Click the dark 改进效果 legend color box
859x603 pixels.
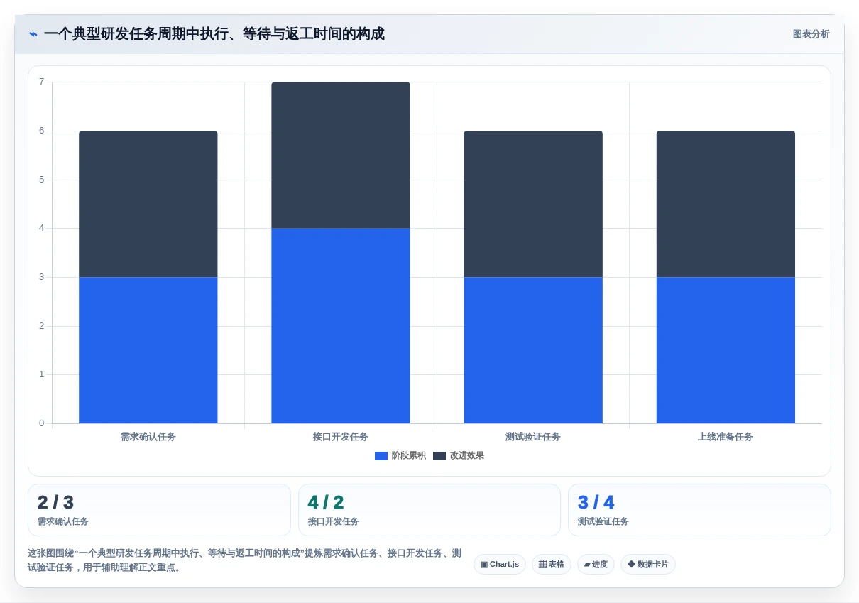439,456
